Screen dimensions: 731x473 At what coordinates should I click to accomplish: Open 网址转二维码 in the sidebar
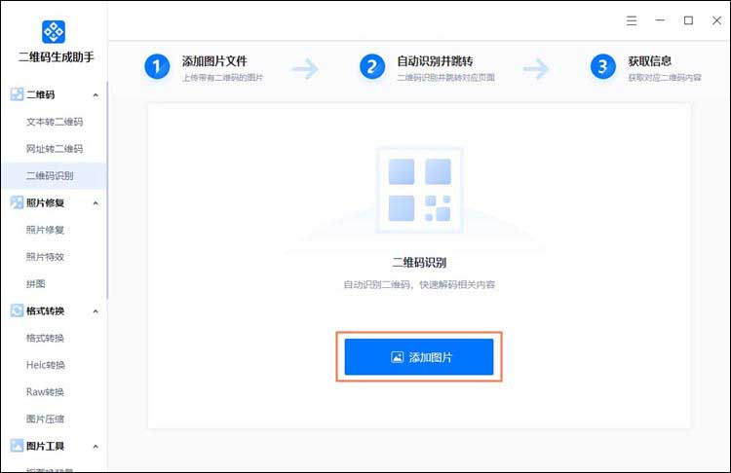click(54, 149)
